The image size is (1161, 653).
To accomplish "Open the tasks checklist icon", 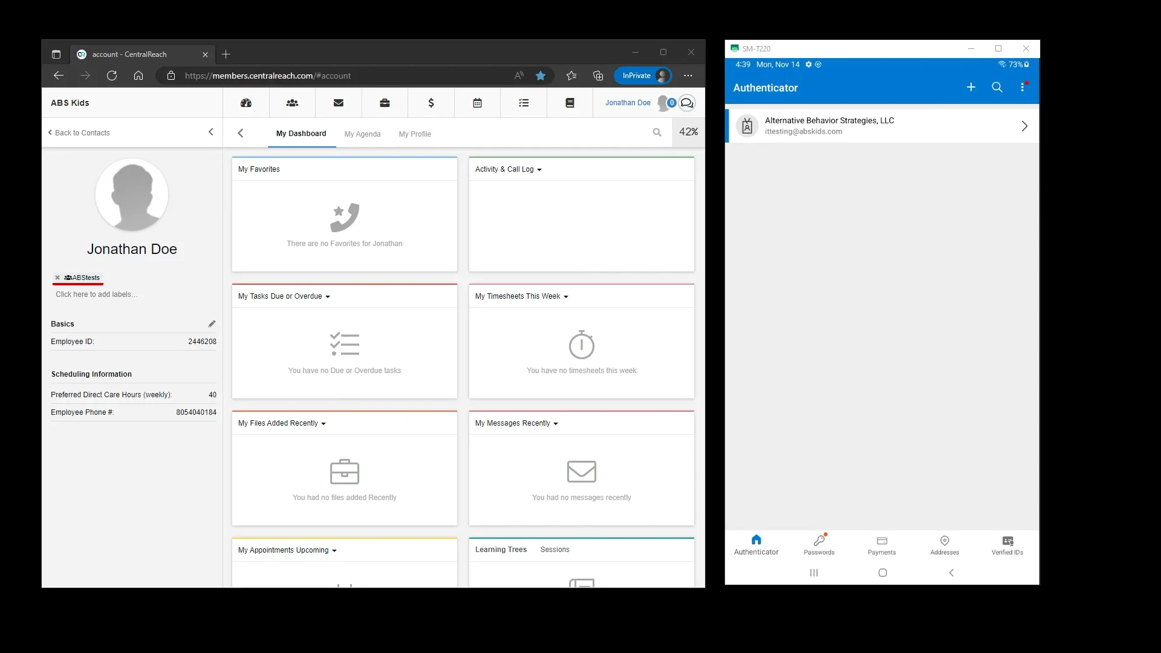I will 523,103.
